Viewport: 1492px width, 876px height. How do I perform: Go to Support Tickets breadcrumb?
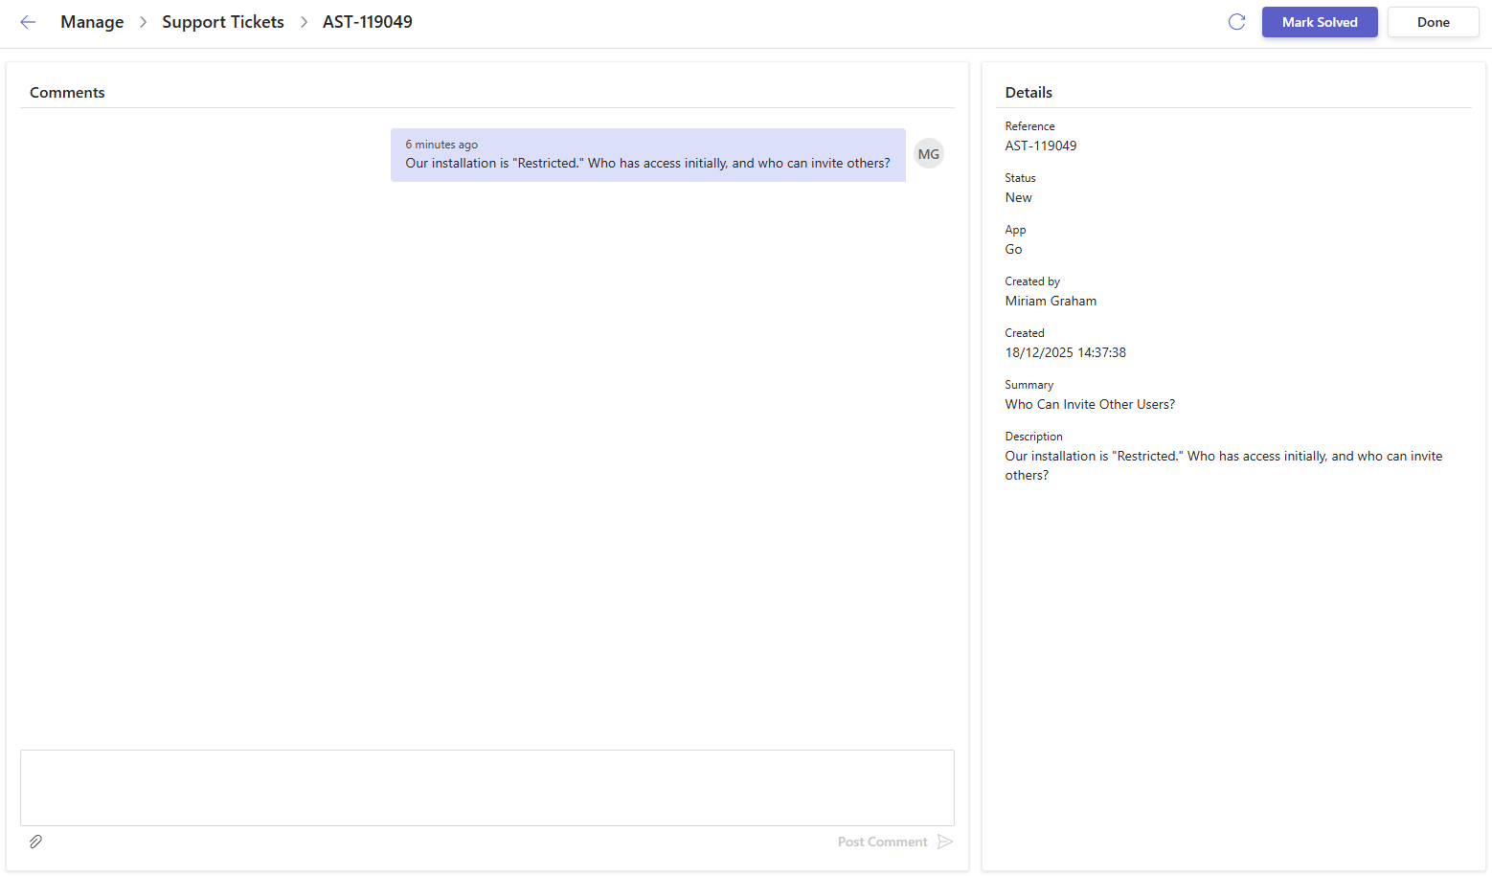click(x=223, y=22)
